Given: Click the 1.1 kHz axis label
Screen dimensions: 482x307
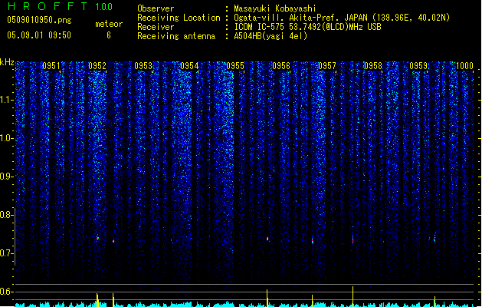Looking at the screenshot, I should (6, 100).
